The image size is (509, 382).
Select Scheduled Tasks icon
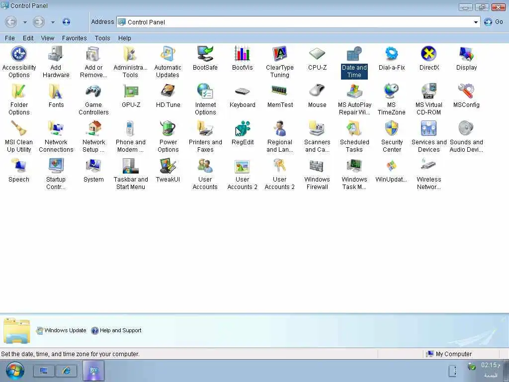click(354, 129)
